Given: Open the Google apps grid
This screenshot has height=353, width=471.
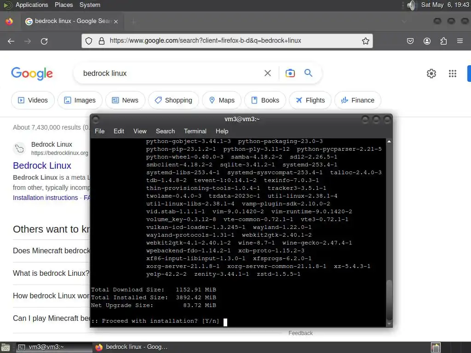Looking at the screenshot, I should (453, 74).
